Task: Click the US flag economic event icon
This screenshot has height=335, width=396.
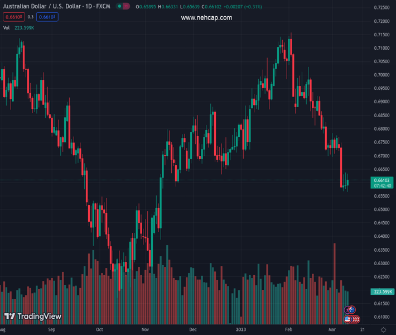Action: [347, 319]
